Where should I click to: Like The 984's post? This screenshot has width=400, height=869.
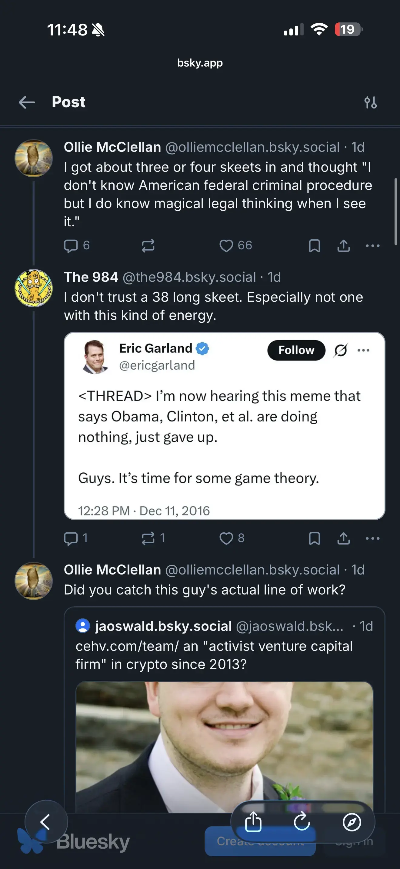coord(226,538)
